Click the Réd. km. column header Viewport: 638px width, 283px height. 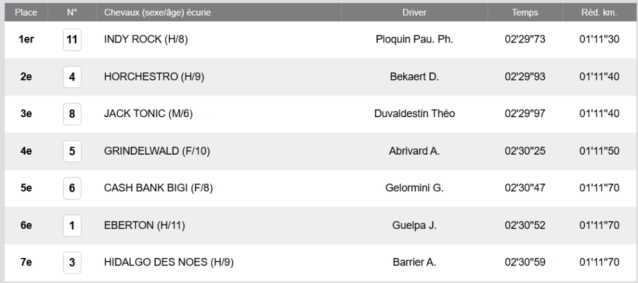pyautogui.click(x=599, y=12)
